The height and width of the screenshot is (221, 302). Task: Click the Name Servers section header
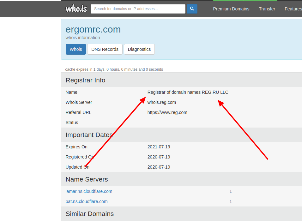point(87,179)
